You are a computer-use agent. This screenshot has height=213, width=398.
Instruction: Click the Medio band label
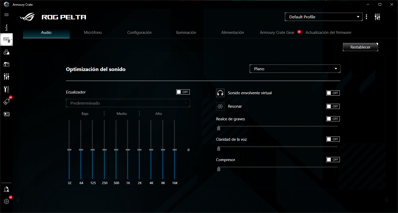122,114
